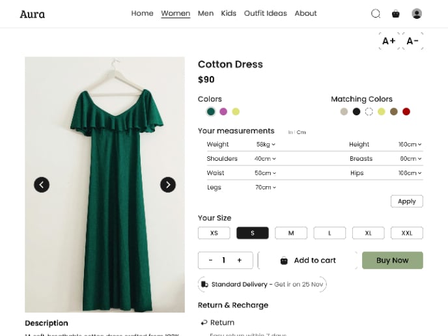Viewport: 448px width, 336px height.
Task: Show next product image arrow
Action: click(x=168, y=184)
